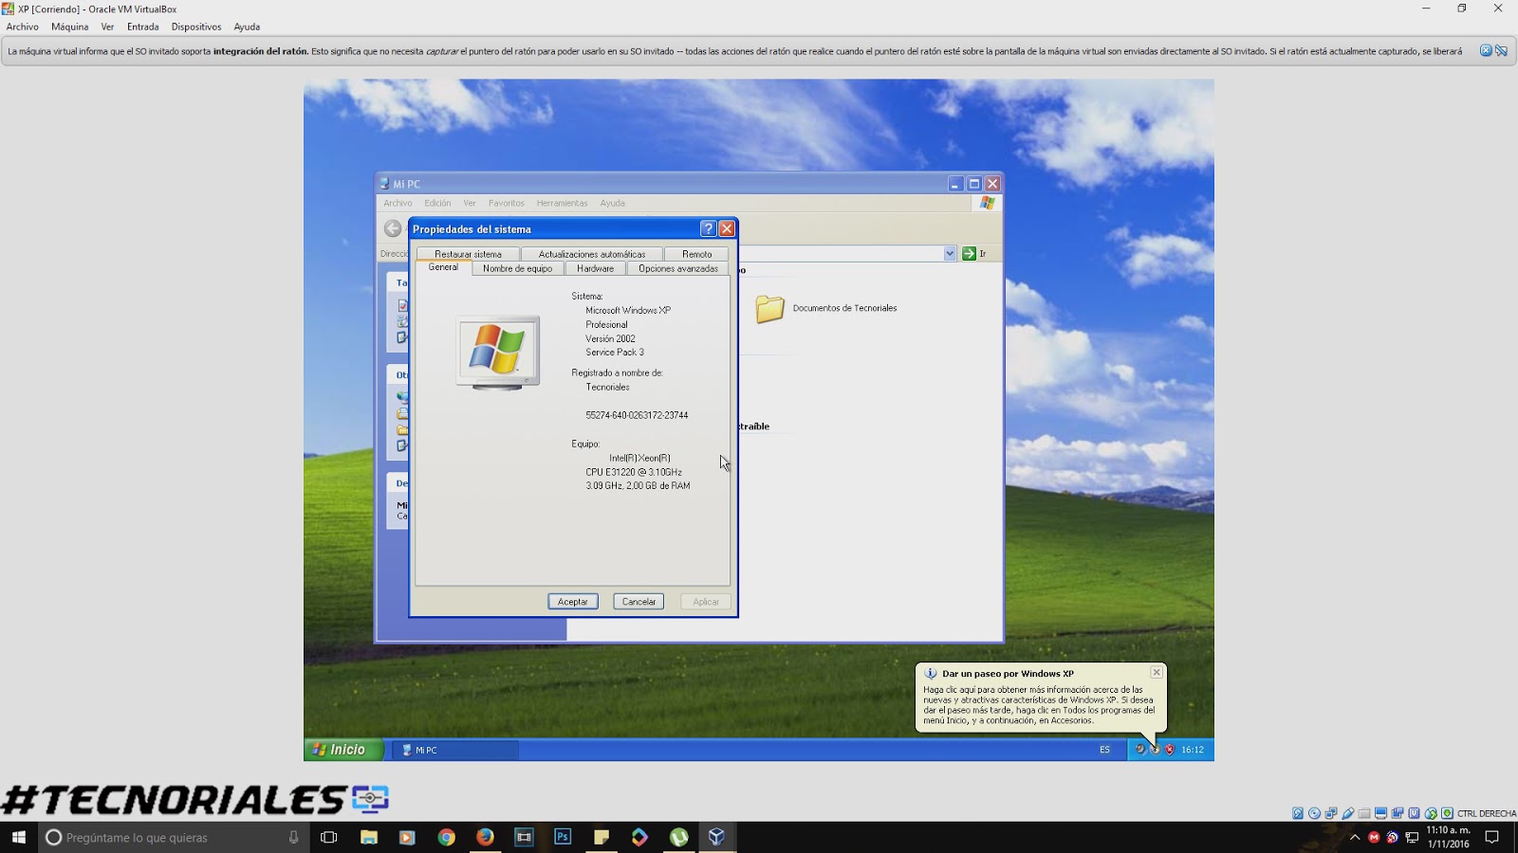Close the Windows XP tour balloon tip
The height and width of the screenshot is (853, 1518).
(1156, 672)
